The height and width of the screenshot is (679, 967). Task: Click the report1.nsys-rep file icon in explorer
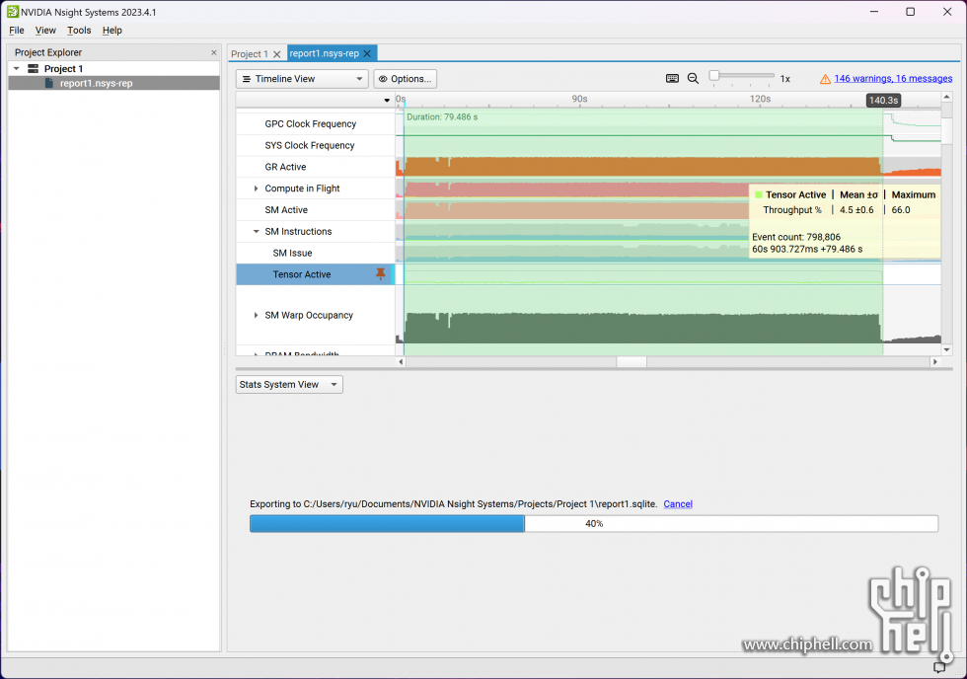pyautogui.click(x=49, y=83)
